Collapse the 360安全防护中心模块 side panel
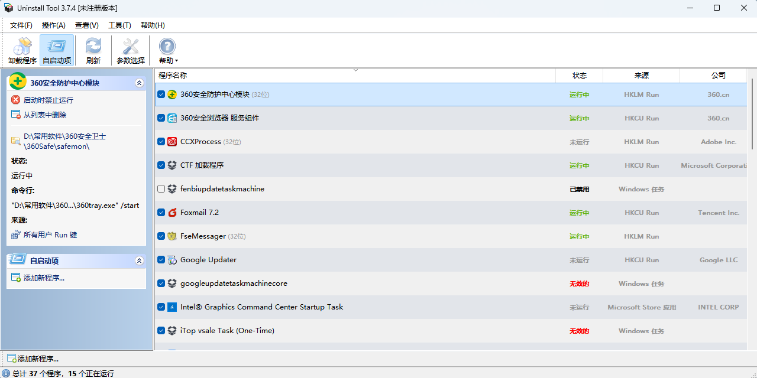 point(140,83)
